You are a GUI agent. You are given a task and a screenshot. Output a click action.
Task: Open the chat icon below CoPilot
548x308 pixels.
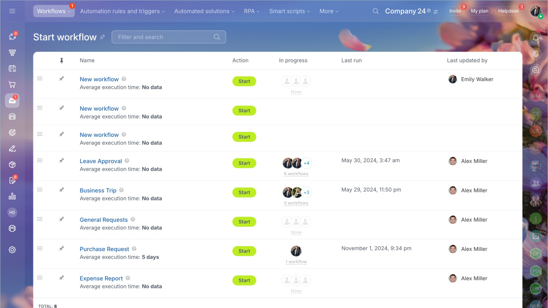pos(536,70)
